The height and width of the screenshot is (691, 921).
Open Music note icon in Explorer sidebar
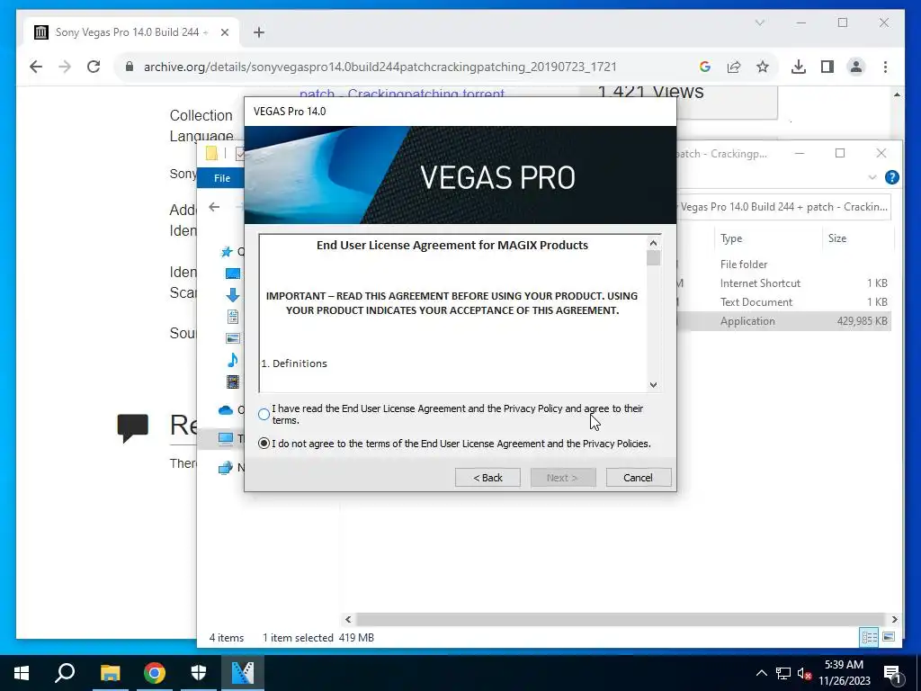tap(233, 360)
